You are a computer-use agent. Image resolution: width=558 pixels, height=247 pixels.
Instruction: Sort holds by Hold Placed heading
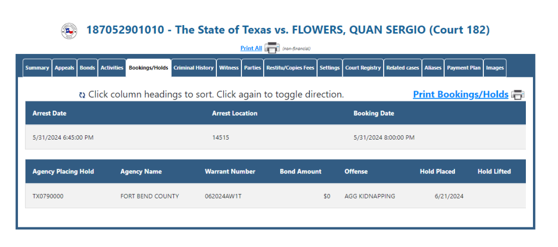coord(437,171)
